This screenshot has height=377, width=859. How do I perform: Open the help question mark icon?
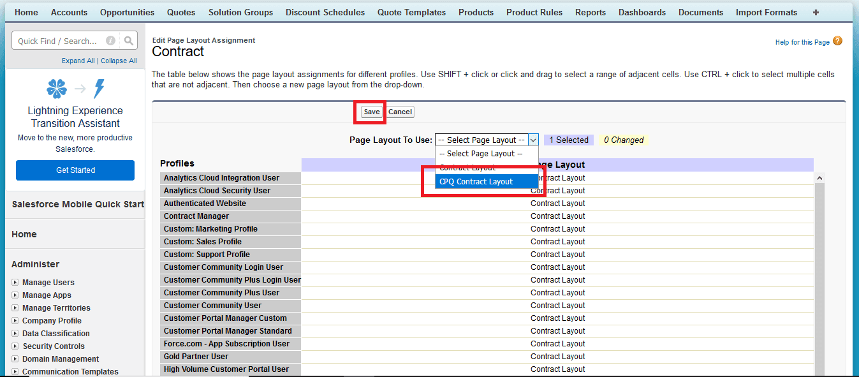point(837,41)
